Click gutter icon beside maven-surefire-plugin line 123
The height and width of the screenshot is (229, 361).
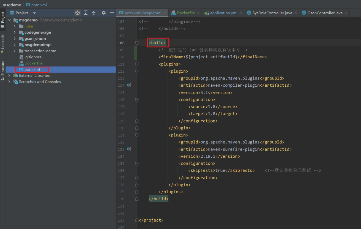tap(129, 149)
